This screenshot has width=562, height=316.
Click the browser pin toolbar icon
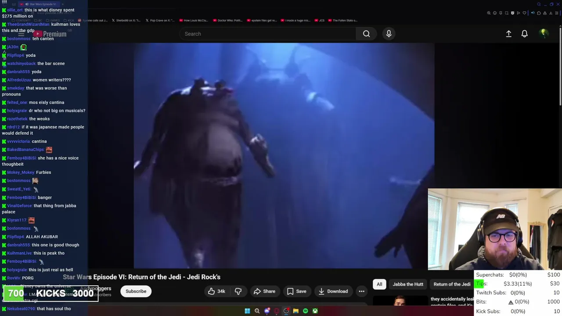(501, 13)
